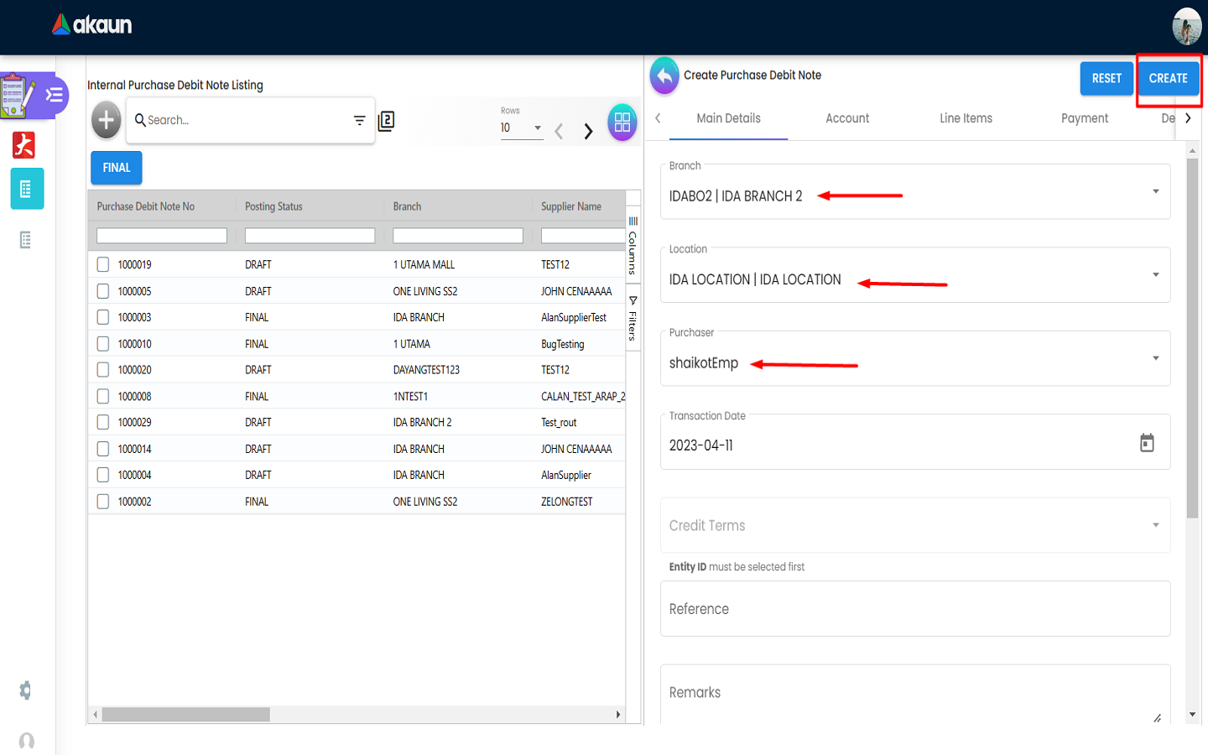Open the red PDF icon in sidebar

23,145
